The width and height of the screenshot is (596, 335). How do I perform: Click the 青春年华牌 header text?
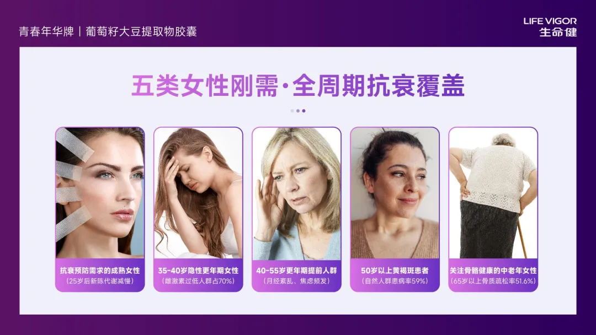click(x=46, y=31)
